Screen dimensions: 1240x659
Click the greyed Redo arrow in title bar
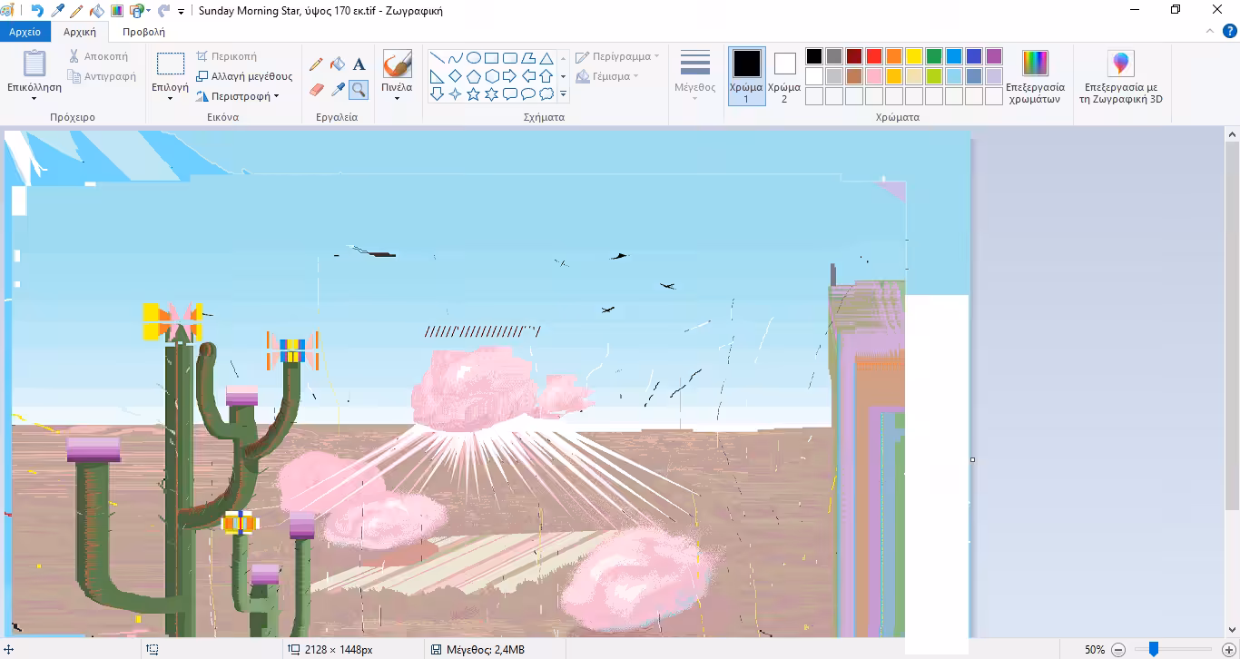click(x=163, y=11)
